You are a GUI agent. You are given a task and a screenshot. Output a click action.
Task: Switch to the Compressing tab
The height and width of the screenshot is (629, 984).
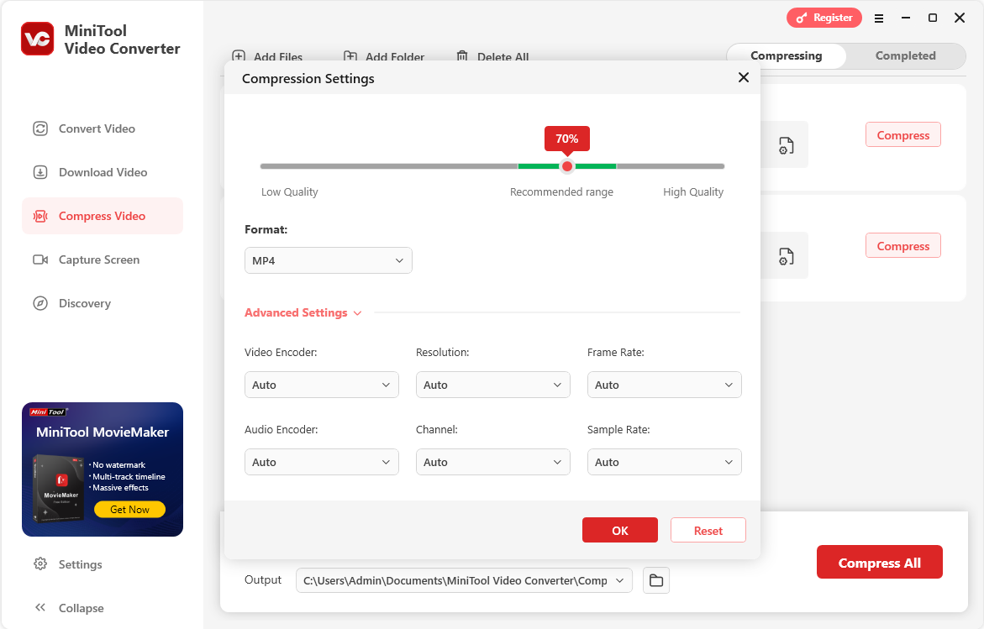click(786, 55)
